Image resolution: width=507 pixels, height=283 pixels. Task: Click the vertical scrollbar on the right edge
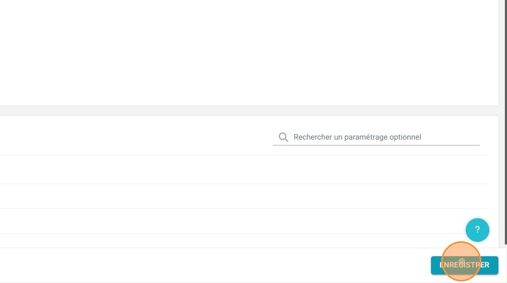coord(506,122)
